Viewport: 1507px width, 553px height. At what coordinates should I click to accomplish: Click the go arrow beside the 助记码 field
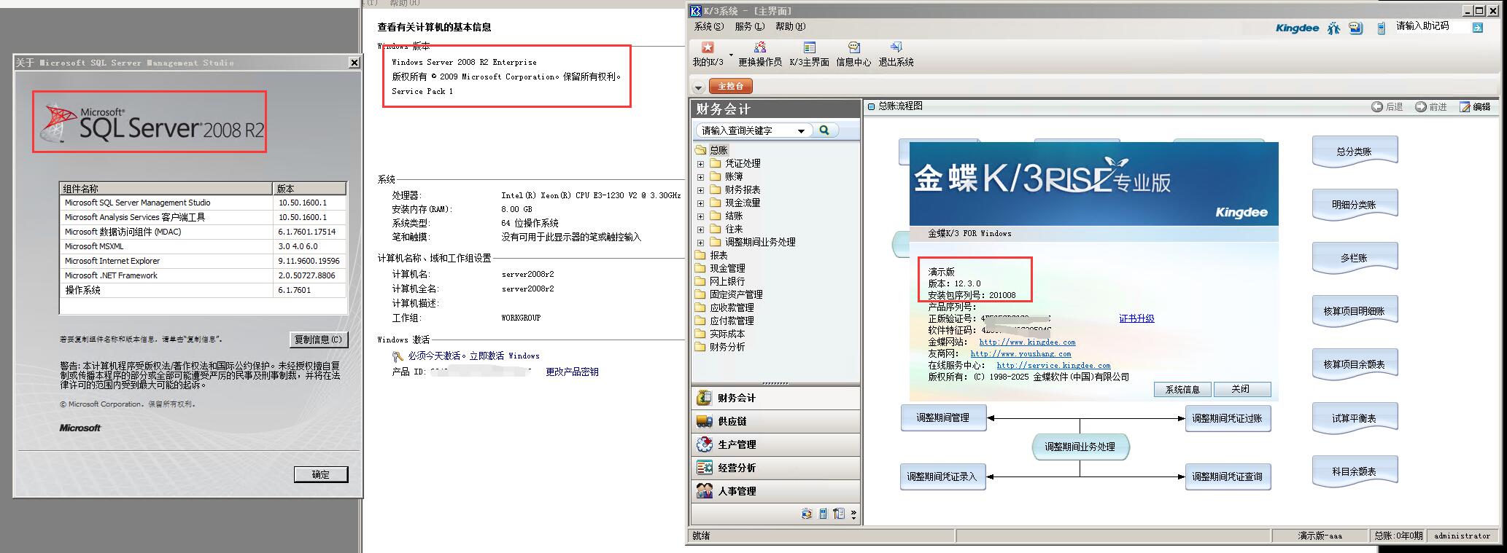pos(1477,28)
